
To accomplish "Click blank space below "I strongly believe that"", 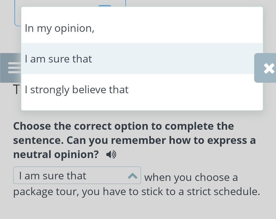I will 142,104.
